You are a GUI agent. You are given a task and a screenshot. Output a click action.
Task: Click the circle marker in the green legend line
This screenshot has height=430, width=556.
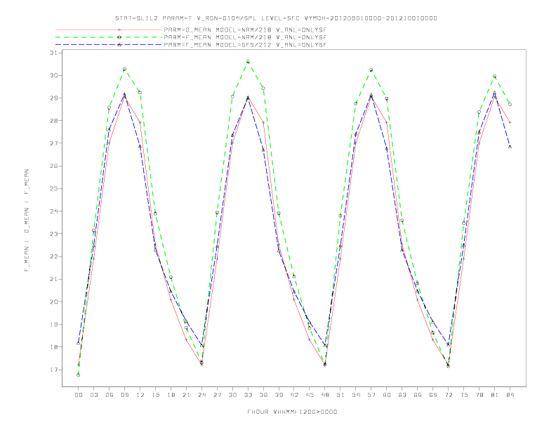click(x=119, y=37)
